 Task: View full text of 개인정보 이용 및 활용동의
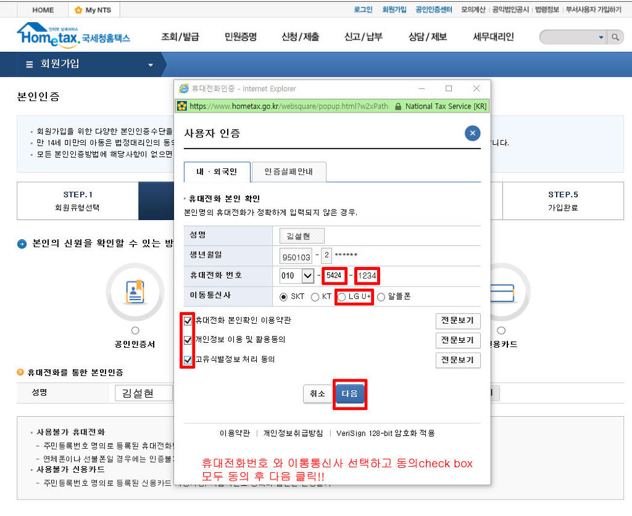coord(458,340)
